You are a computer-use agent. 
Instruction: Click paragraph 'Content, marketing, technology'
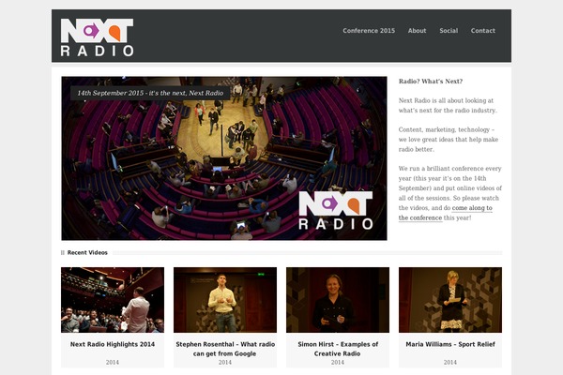(x=449, y=140)
